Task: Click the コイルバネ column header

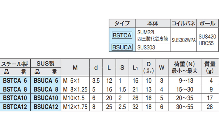Action: pos(183,23)
